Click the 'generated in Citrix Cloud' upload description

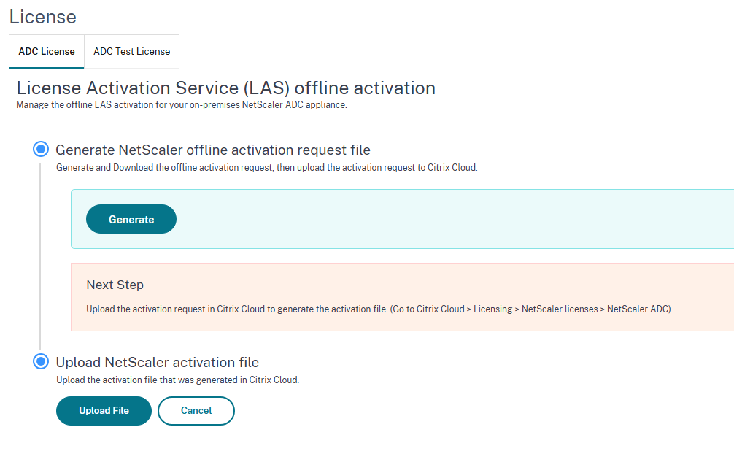[x=178, y=380]
